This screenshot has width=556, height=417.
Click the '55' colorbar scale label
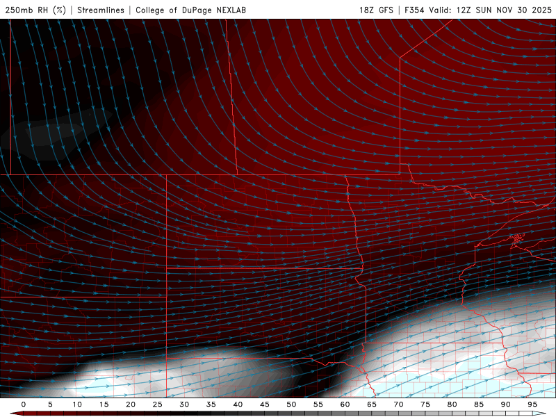click(x=318, y=404)
